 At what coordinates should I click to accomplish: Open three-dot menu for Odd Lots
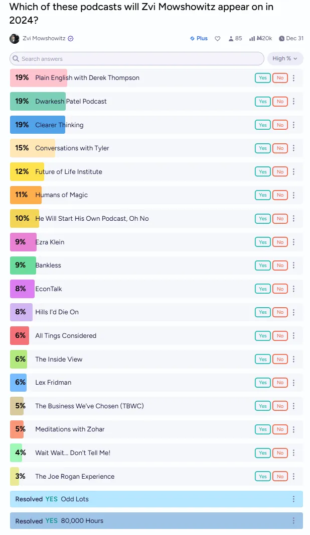click(x=293, y=499)
